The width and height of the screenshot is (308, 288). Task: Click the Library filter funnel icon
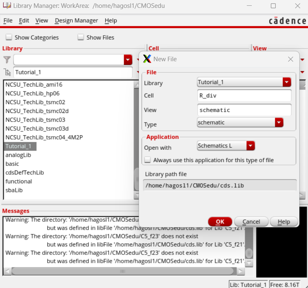[x=7, y=60]
